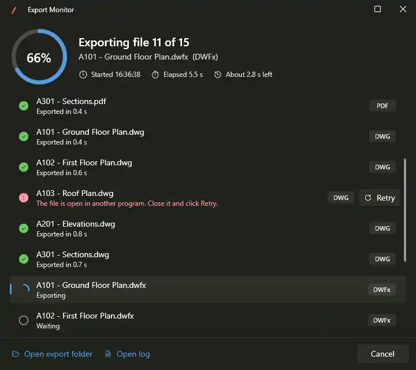Click the stopwatch icon beside Elapsed 5.5 s
Image resolution: width=416 pixels, height=370 pixels.
(155, 75)
